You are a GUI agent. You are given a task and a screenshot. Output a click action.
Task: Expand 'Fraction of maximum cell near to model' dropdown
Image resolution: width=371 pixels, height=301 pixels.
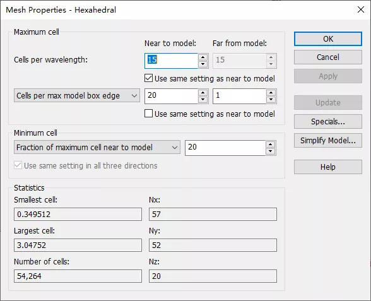click(97, 147)
